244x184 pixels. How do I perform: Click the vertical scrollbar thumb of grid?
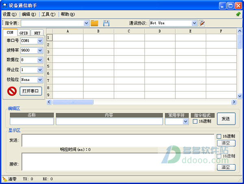tap(240, 41)
